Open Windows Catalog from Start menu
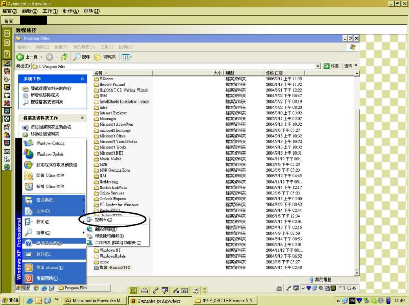409x306 pixels. [x=51, y=143]
